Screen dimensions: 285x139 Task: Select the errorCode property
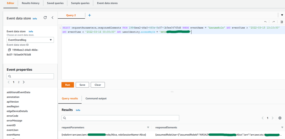[x=12, y=116]
